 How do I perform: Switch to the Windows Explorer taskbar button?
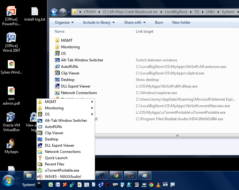click(x=29, y=176)
